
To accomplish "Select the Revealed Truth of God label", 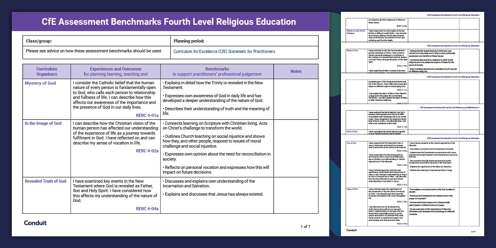I will click(46, 181).
